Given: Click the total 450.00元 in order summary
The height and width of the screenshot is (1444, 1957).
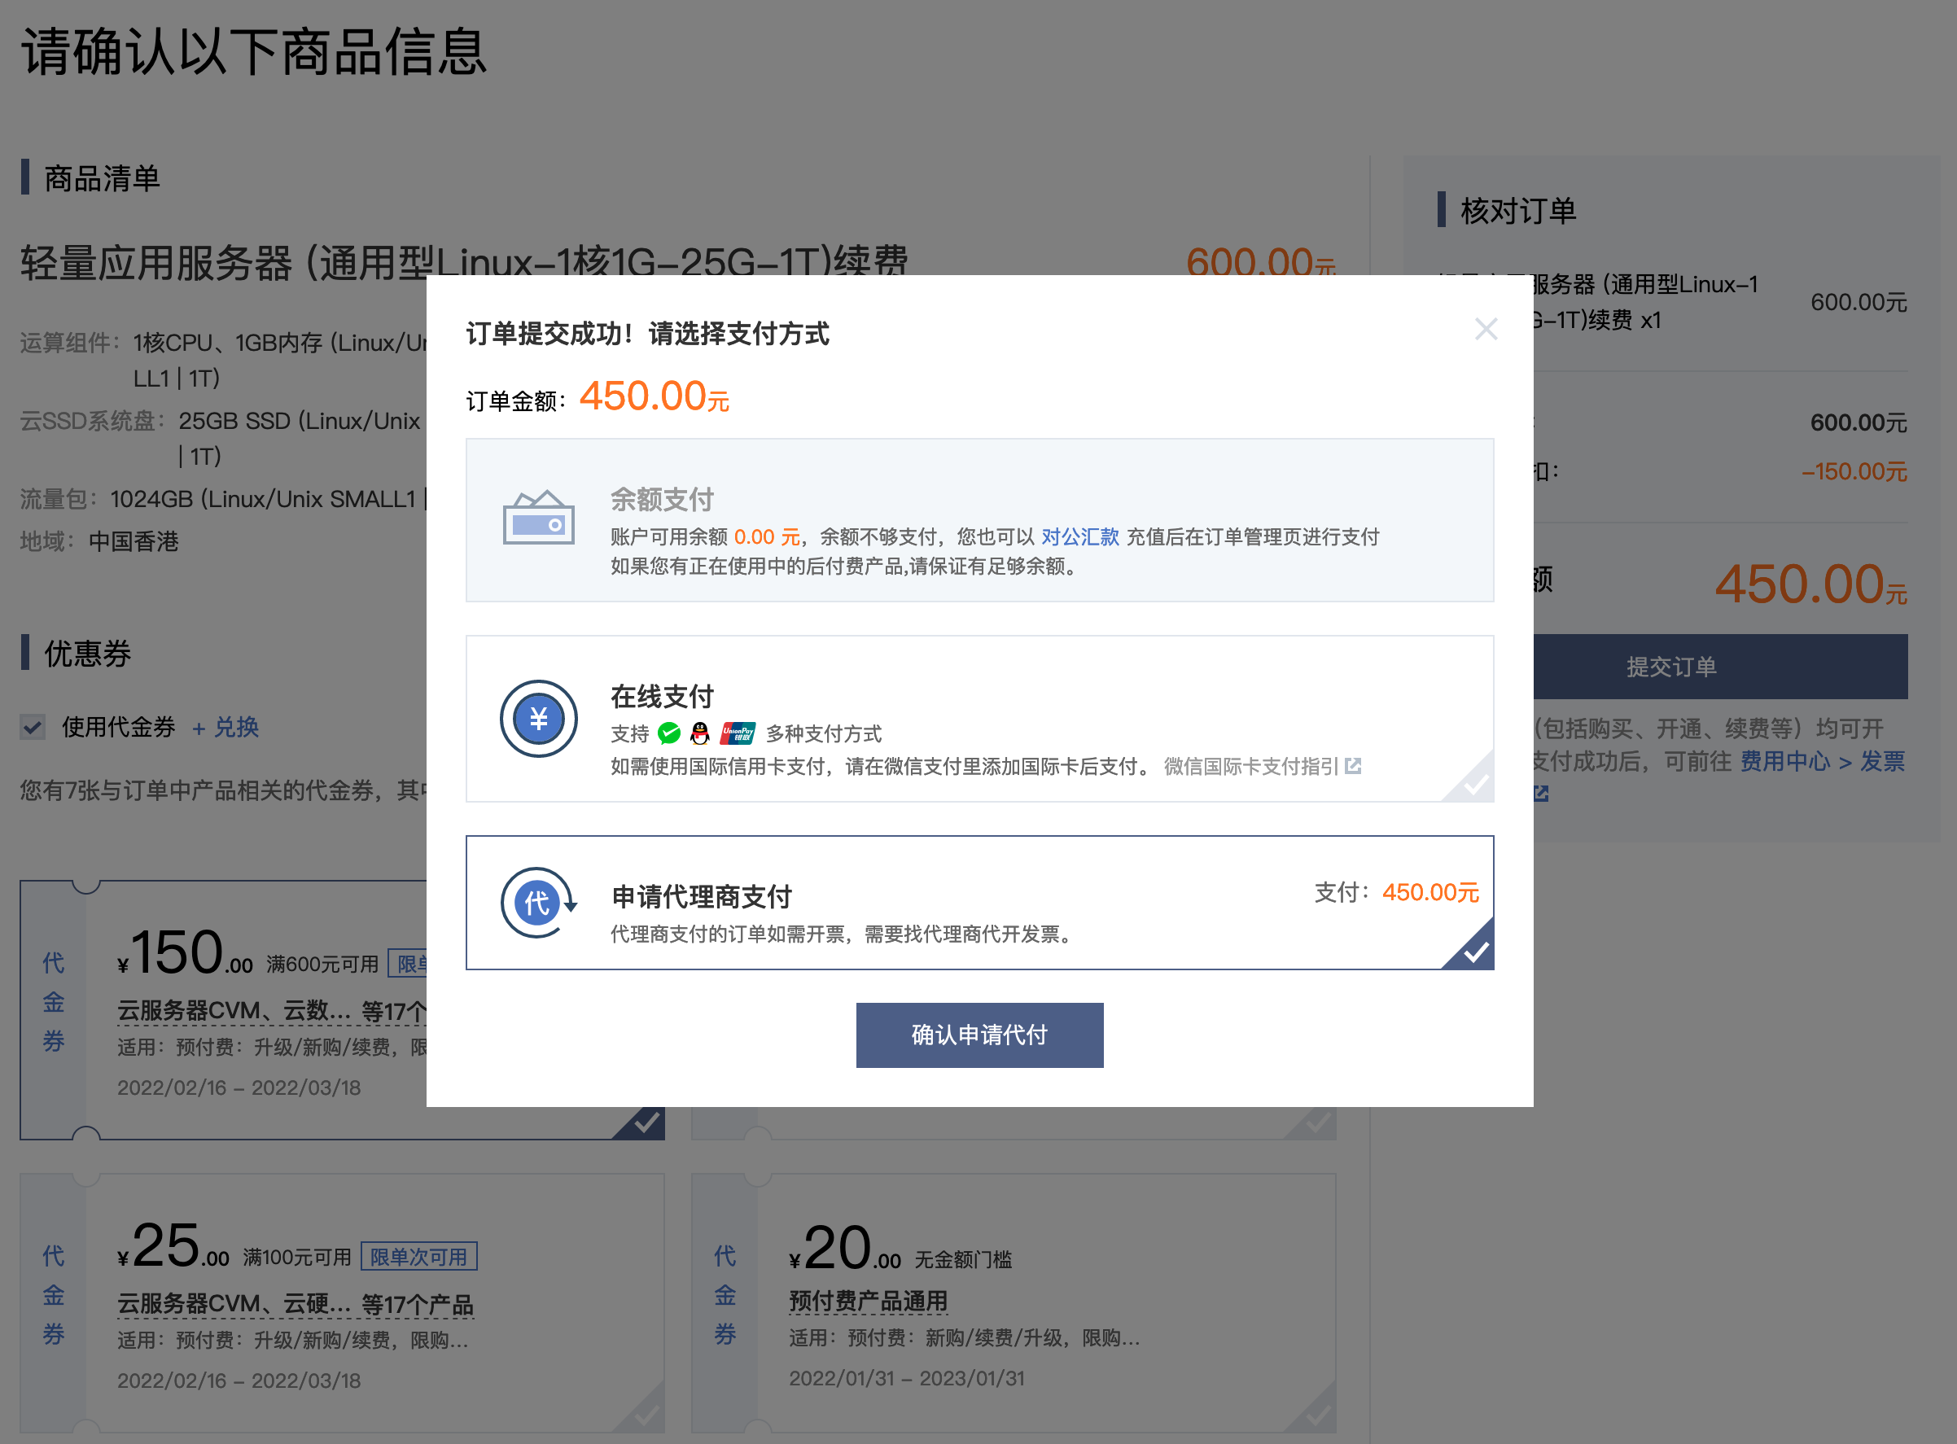Looking at the screenshot, I should click(x=1811, y=584).
